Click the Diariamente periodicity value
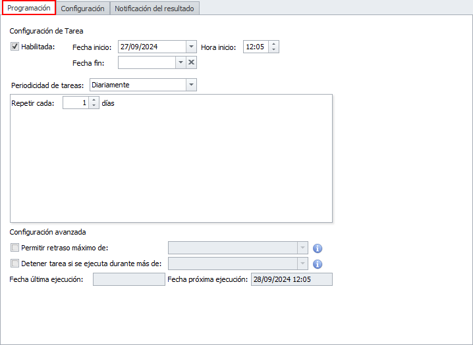Screen dimensions: 473x345 (138, 85)
